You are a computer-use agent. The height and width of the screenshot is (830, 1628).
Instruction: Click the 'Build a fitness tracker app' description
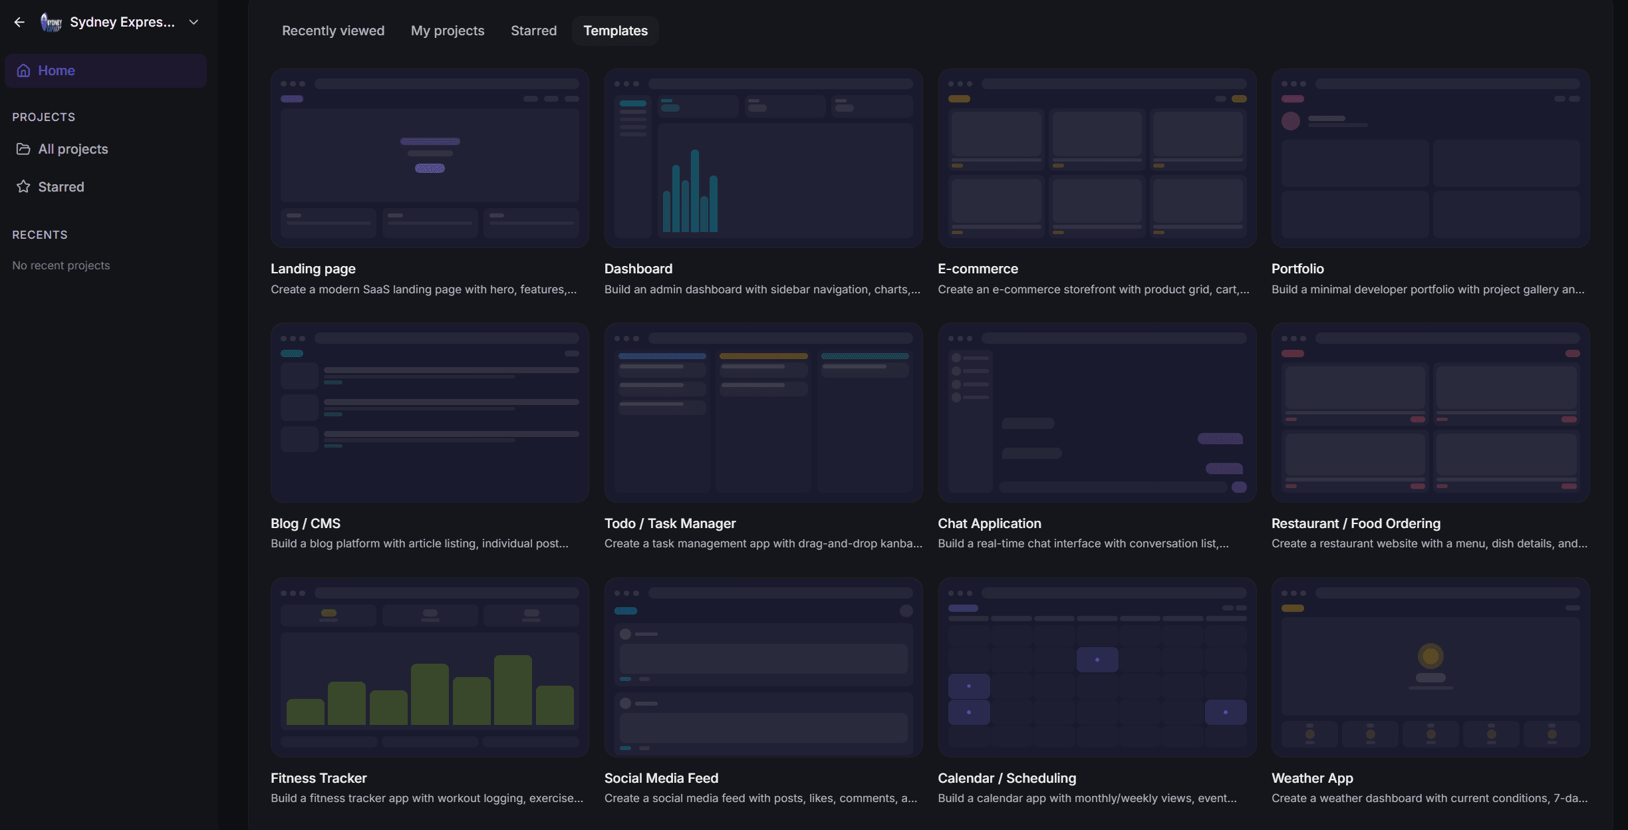[427, 798]
